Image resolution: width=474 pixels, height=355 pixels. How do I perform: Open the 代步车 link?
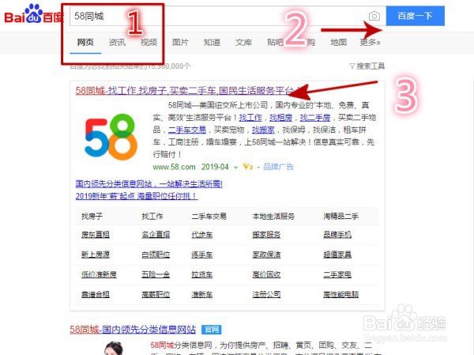202,235
